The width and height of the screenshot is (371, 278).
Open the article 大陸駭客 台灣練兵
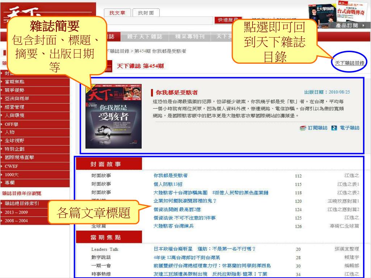point(174,226)
